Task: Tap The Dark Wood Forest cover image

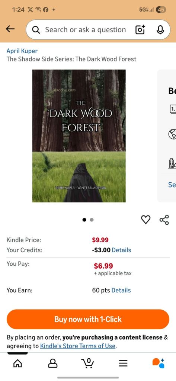Action: 79,136
